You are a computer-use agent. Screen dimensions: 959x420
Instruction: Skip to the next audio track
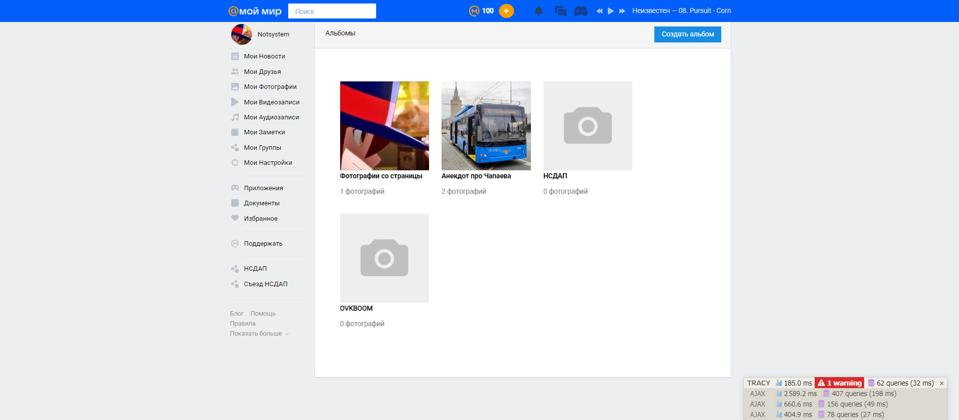click(622, 11)
